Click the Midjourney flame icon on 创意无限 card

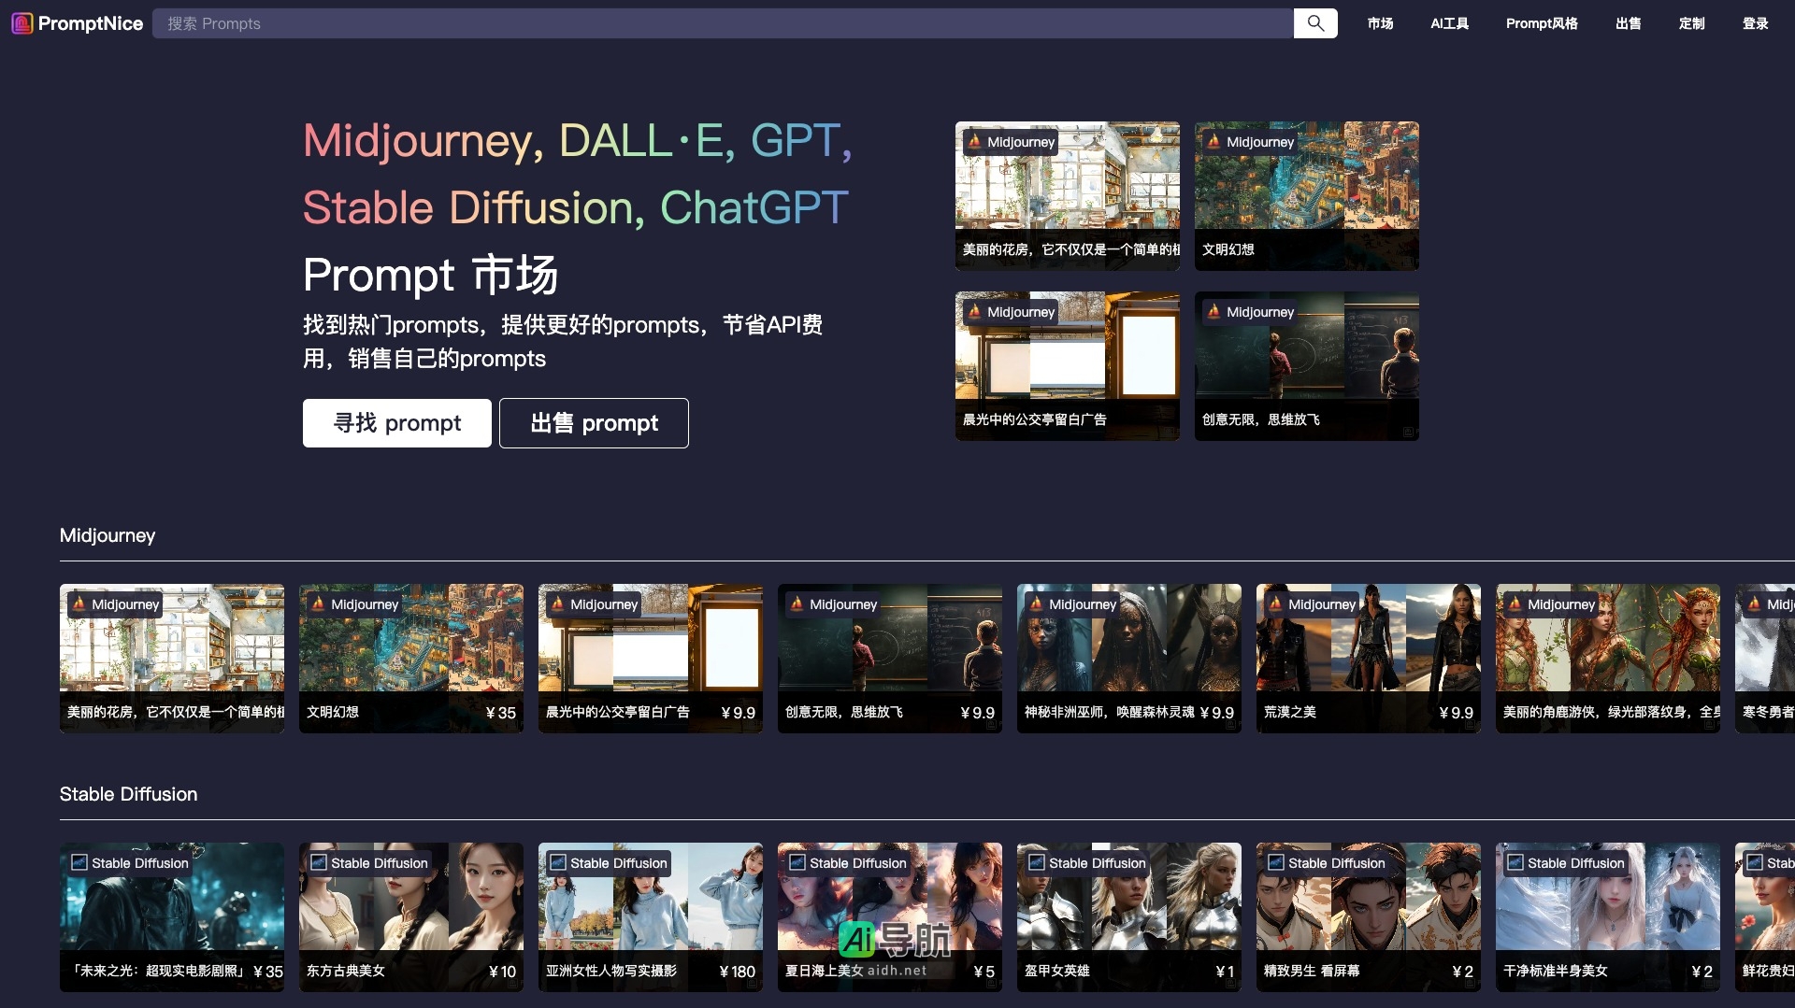click(x=797, y=604)
